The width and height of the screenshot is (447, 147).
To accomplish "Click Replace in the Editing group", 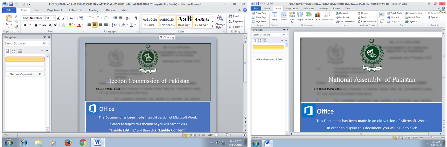I will click(x=235, y=22).
